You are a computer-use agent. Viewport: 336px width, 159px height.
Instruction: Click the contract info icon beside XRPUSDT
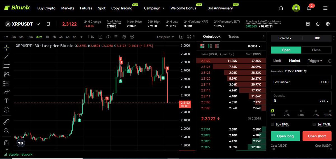point(48,24)
